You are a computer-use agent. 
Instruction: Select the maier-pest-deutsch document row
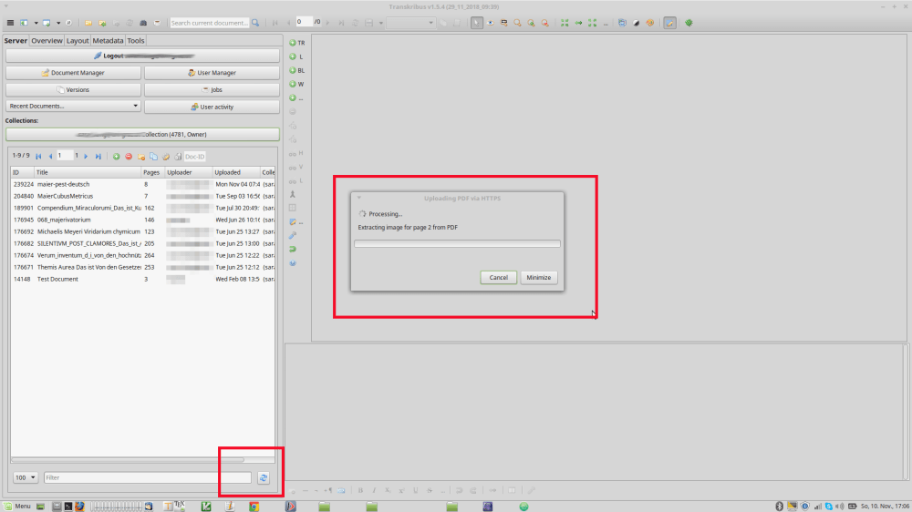(x=142, y=184)
